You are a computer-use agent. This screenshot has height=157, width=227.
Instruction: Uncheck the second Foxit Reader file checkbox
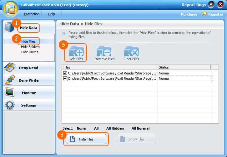(65, 78)
